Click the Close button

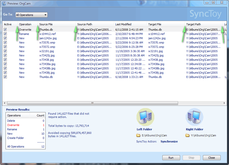click(x=212, y=158)
